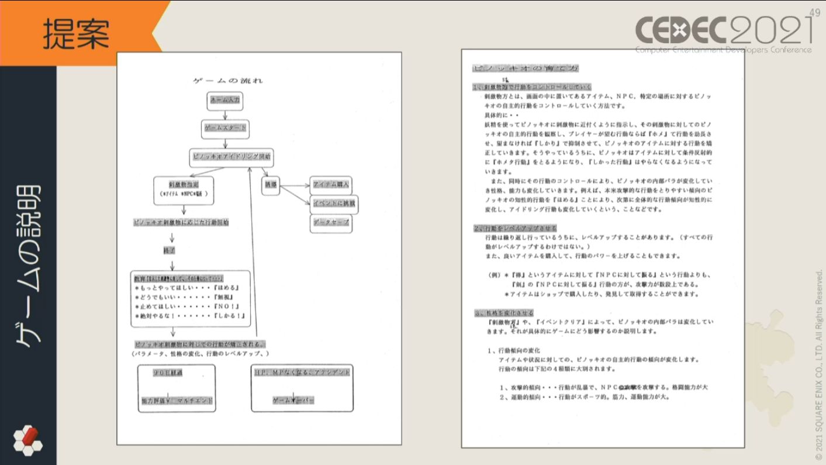The height and width of the screenshot is (465, 826).
Task: Click the © 2021 SQUARE ENIX copyright text
Action: [x=819, y=366]
